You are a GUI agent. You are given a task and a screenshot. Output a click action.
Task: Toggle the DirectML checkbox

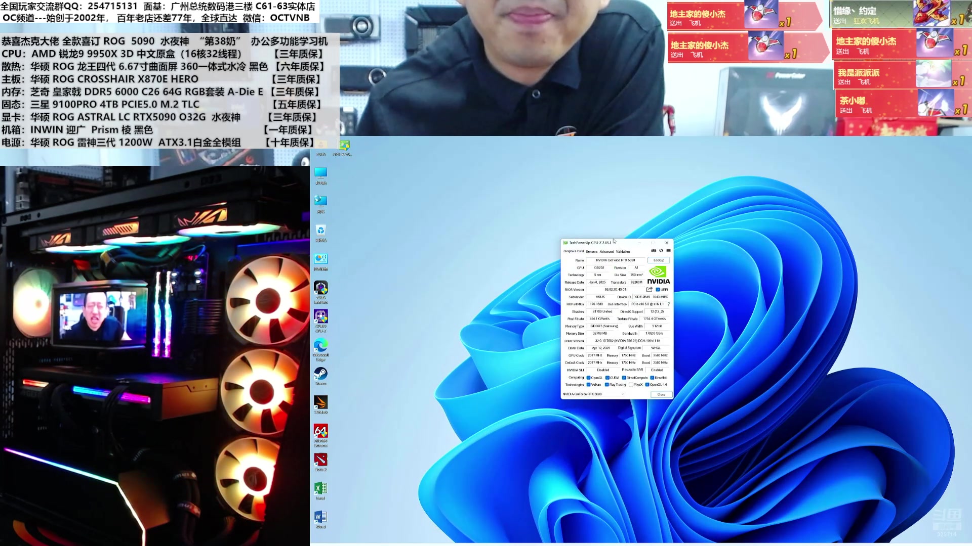pos(652,378)
